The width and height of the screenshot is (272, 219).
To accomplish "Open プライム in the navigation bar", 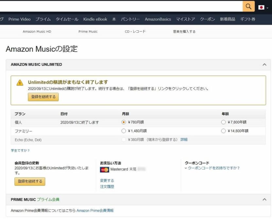I will click(x=43, y=19).
